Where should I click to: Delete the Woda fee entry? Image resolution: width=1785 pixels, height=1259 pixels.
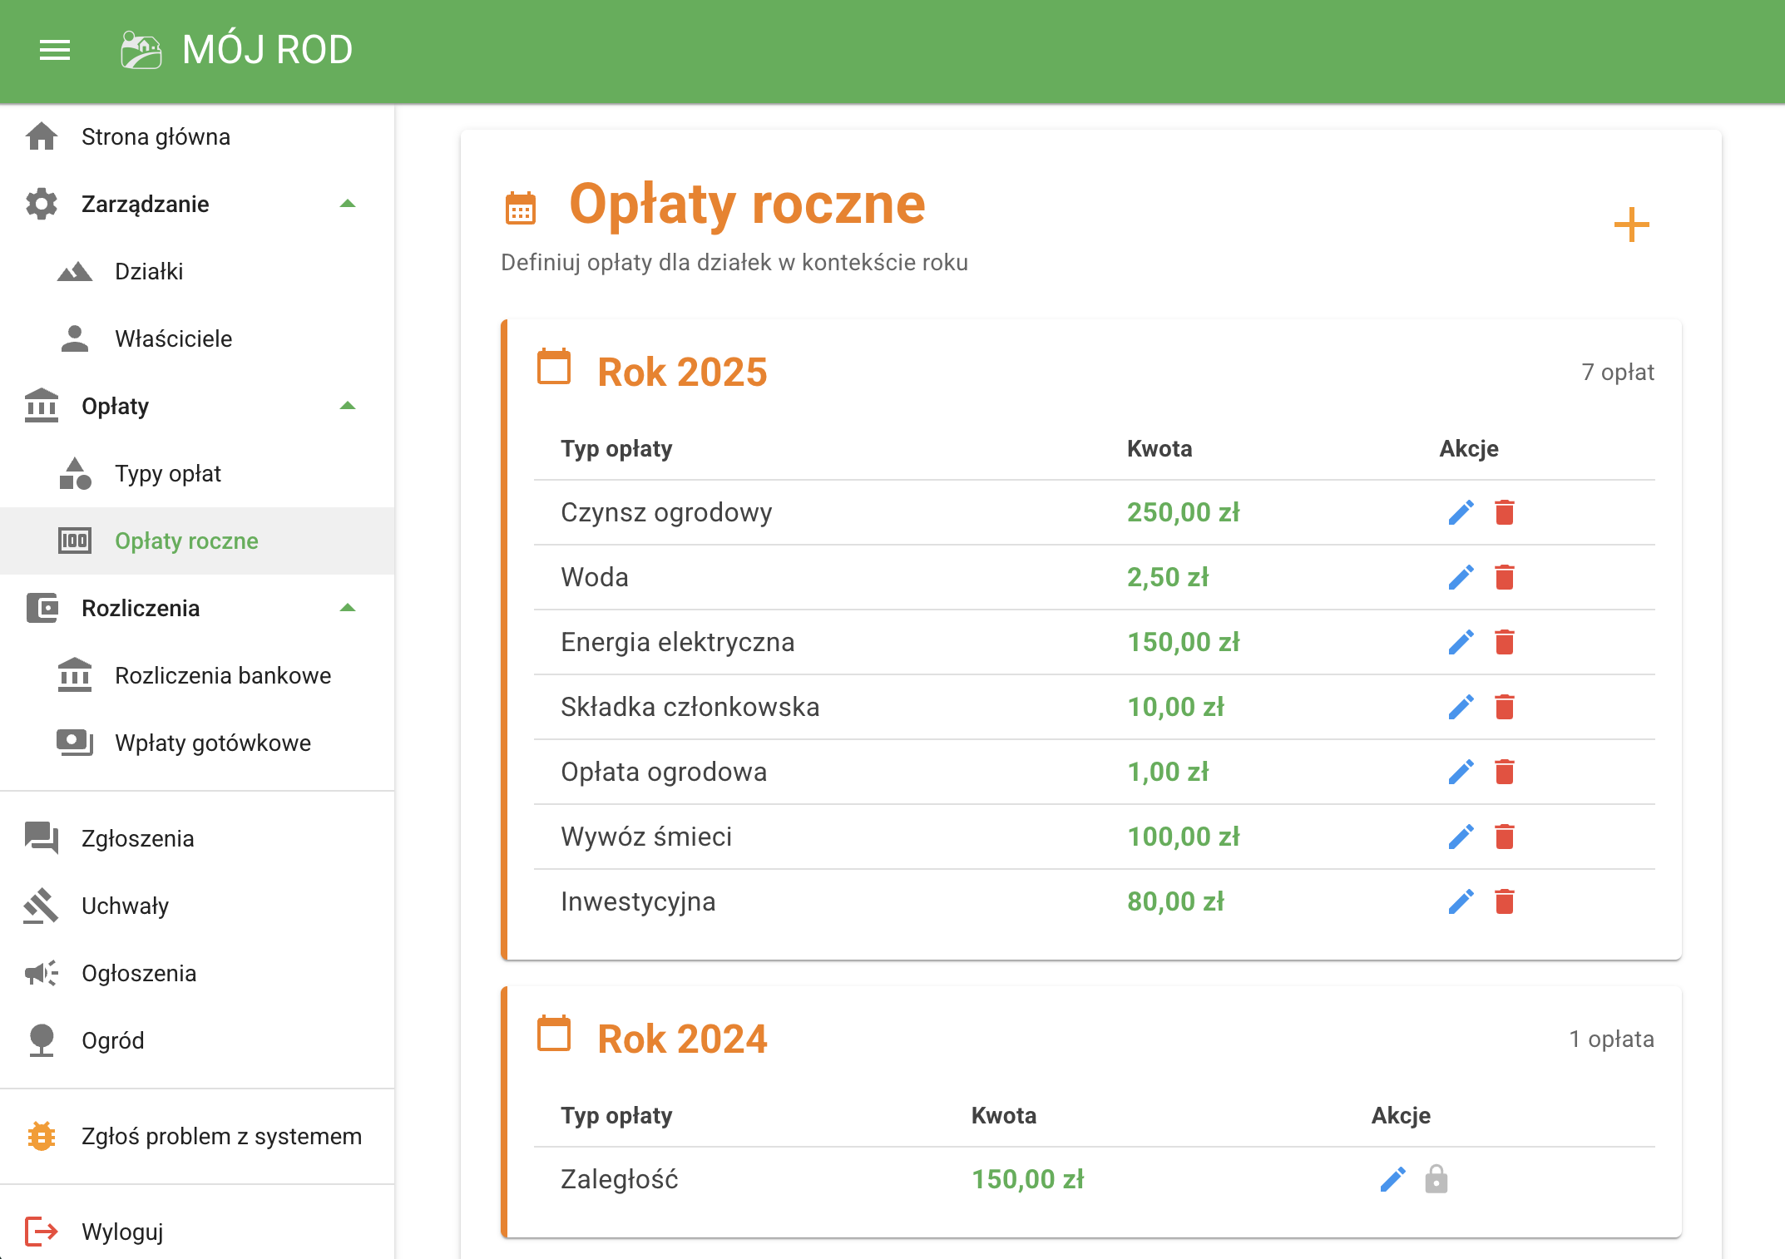(x=1504, y=577)
